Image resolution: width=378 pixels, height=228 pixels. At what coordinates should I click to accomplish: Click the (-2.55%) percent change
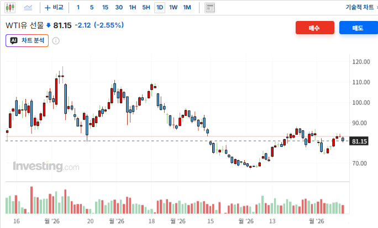(x=109, y=25)
